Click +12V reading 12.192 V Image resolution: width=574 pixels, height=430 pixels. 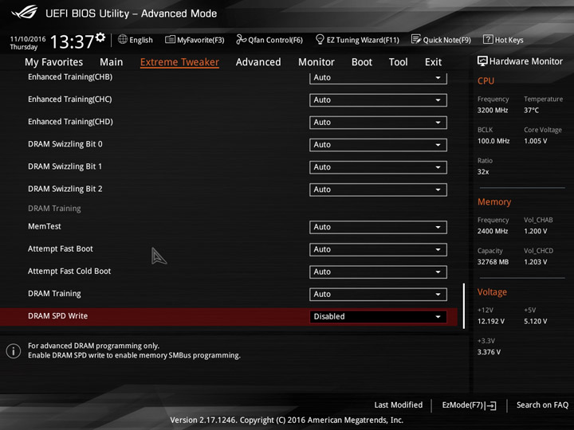491,321
